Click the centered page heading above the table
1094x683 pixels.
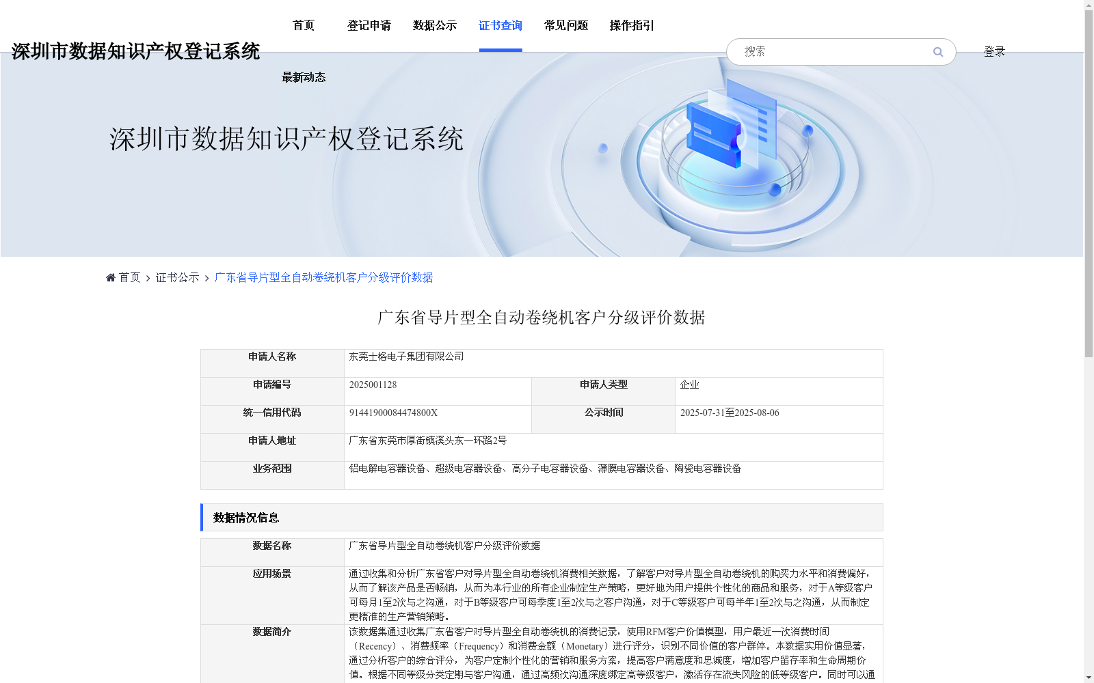pos(542,318)
